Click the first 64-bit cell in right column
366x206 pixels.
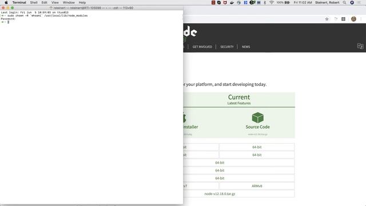257,147
